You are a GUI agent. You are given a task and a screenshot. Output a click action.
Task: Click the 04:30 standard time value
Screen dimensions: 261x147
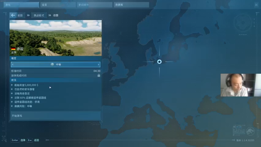tap(97, 71)
